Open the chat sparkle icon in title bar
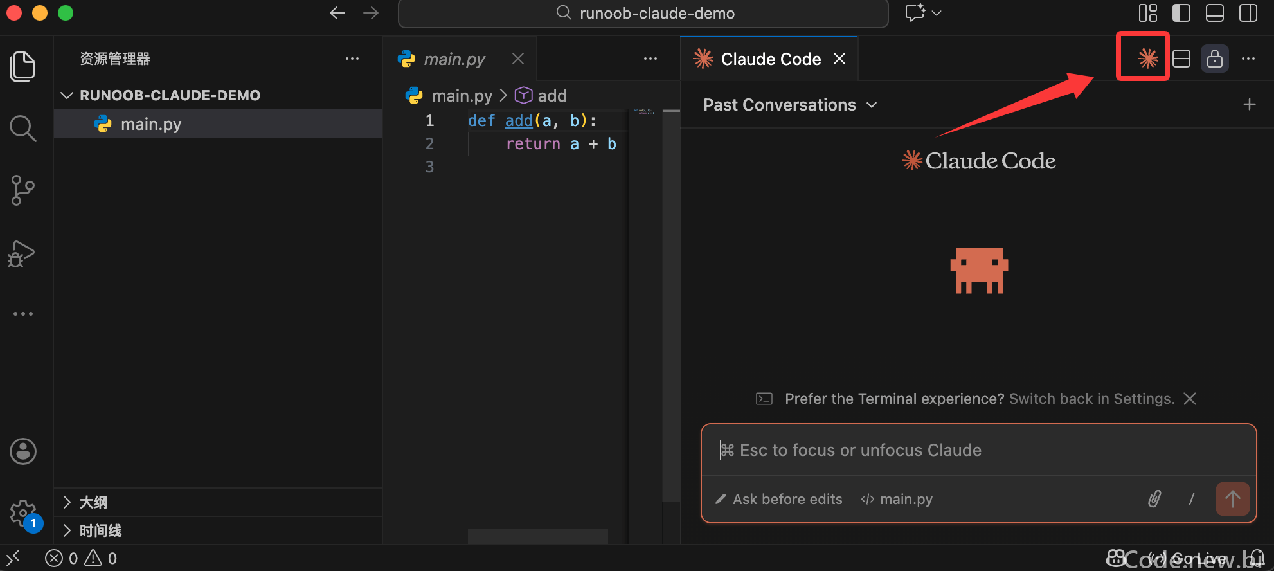 915,13
